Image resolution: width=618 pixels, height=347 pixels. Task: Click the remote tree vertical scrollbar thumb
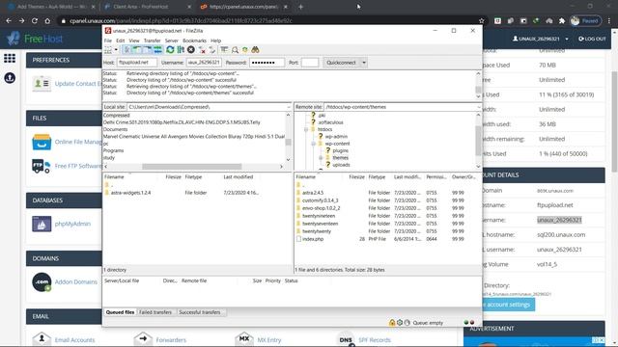tap(478, 141)
